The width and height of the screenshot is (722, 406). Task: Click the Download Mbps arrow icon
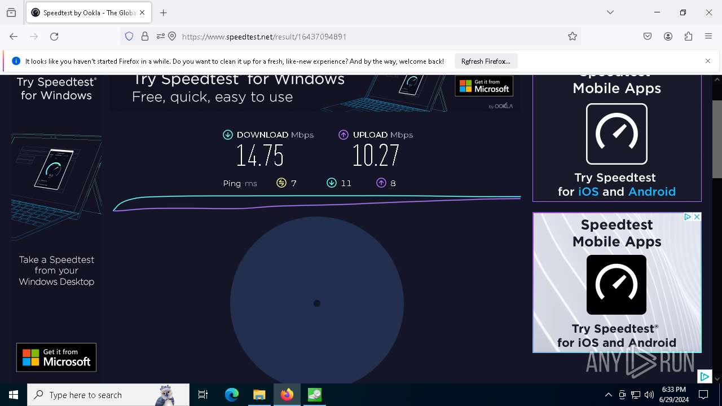coord(228,135)
